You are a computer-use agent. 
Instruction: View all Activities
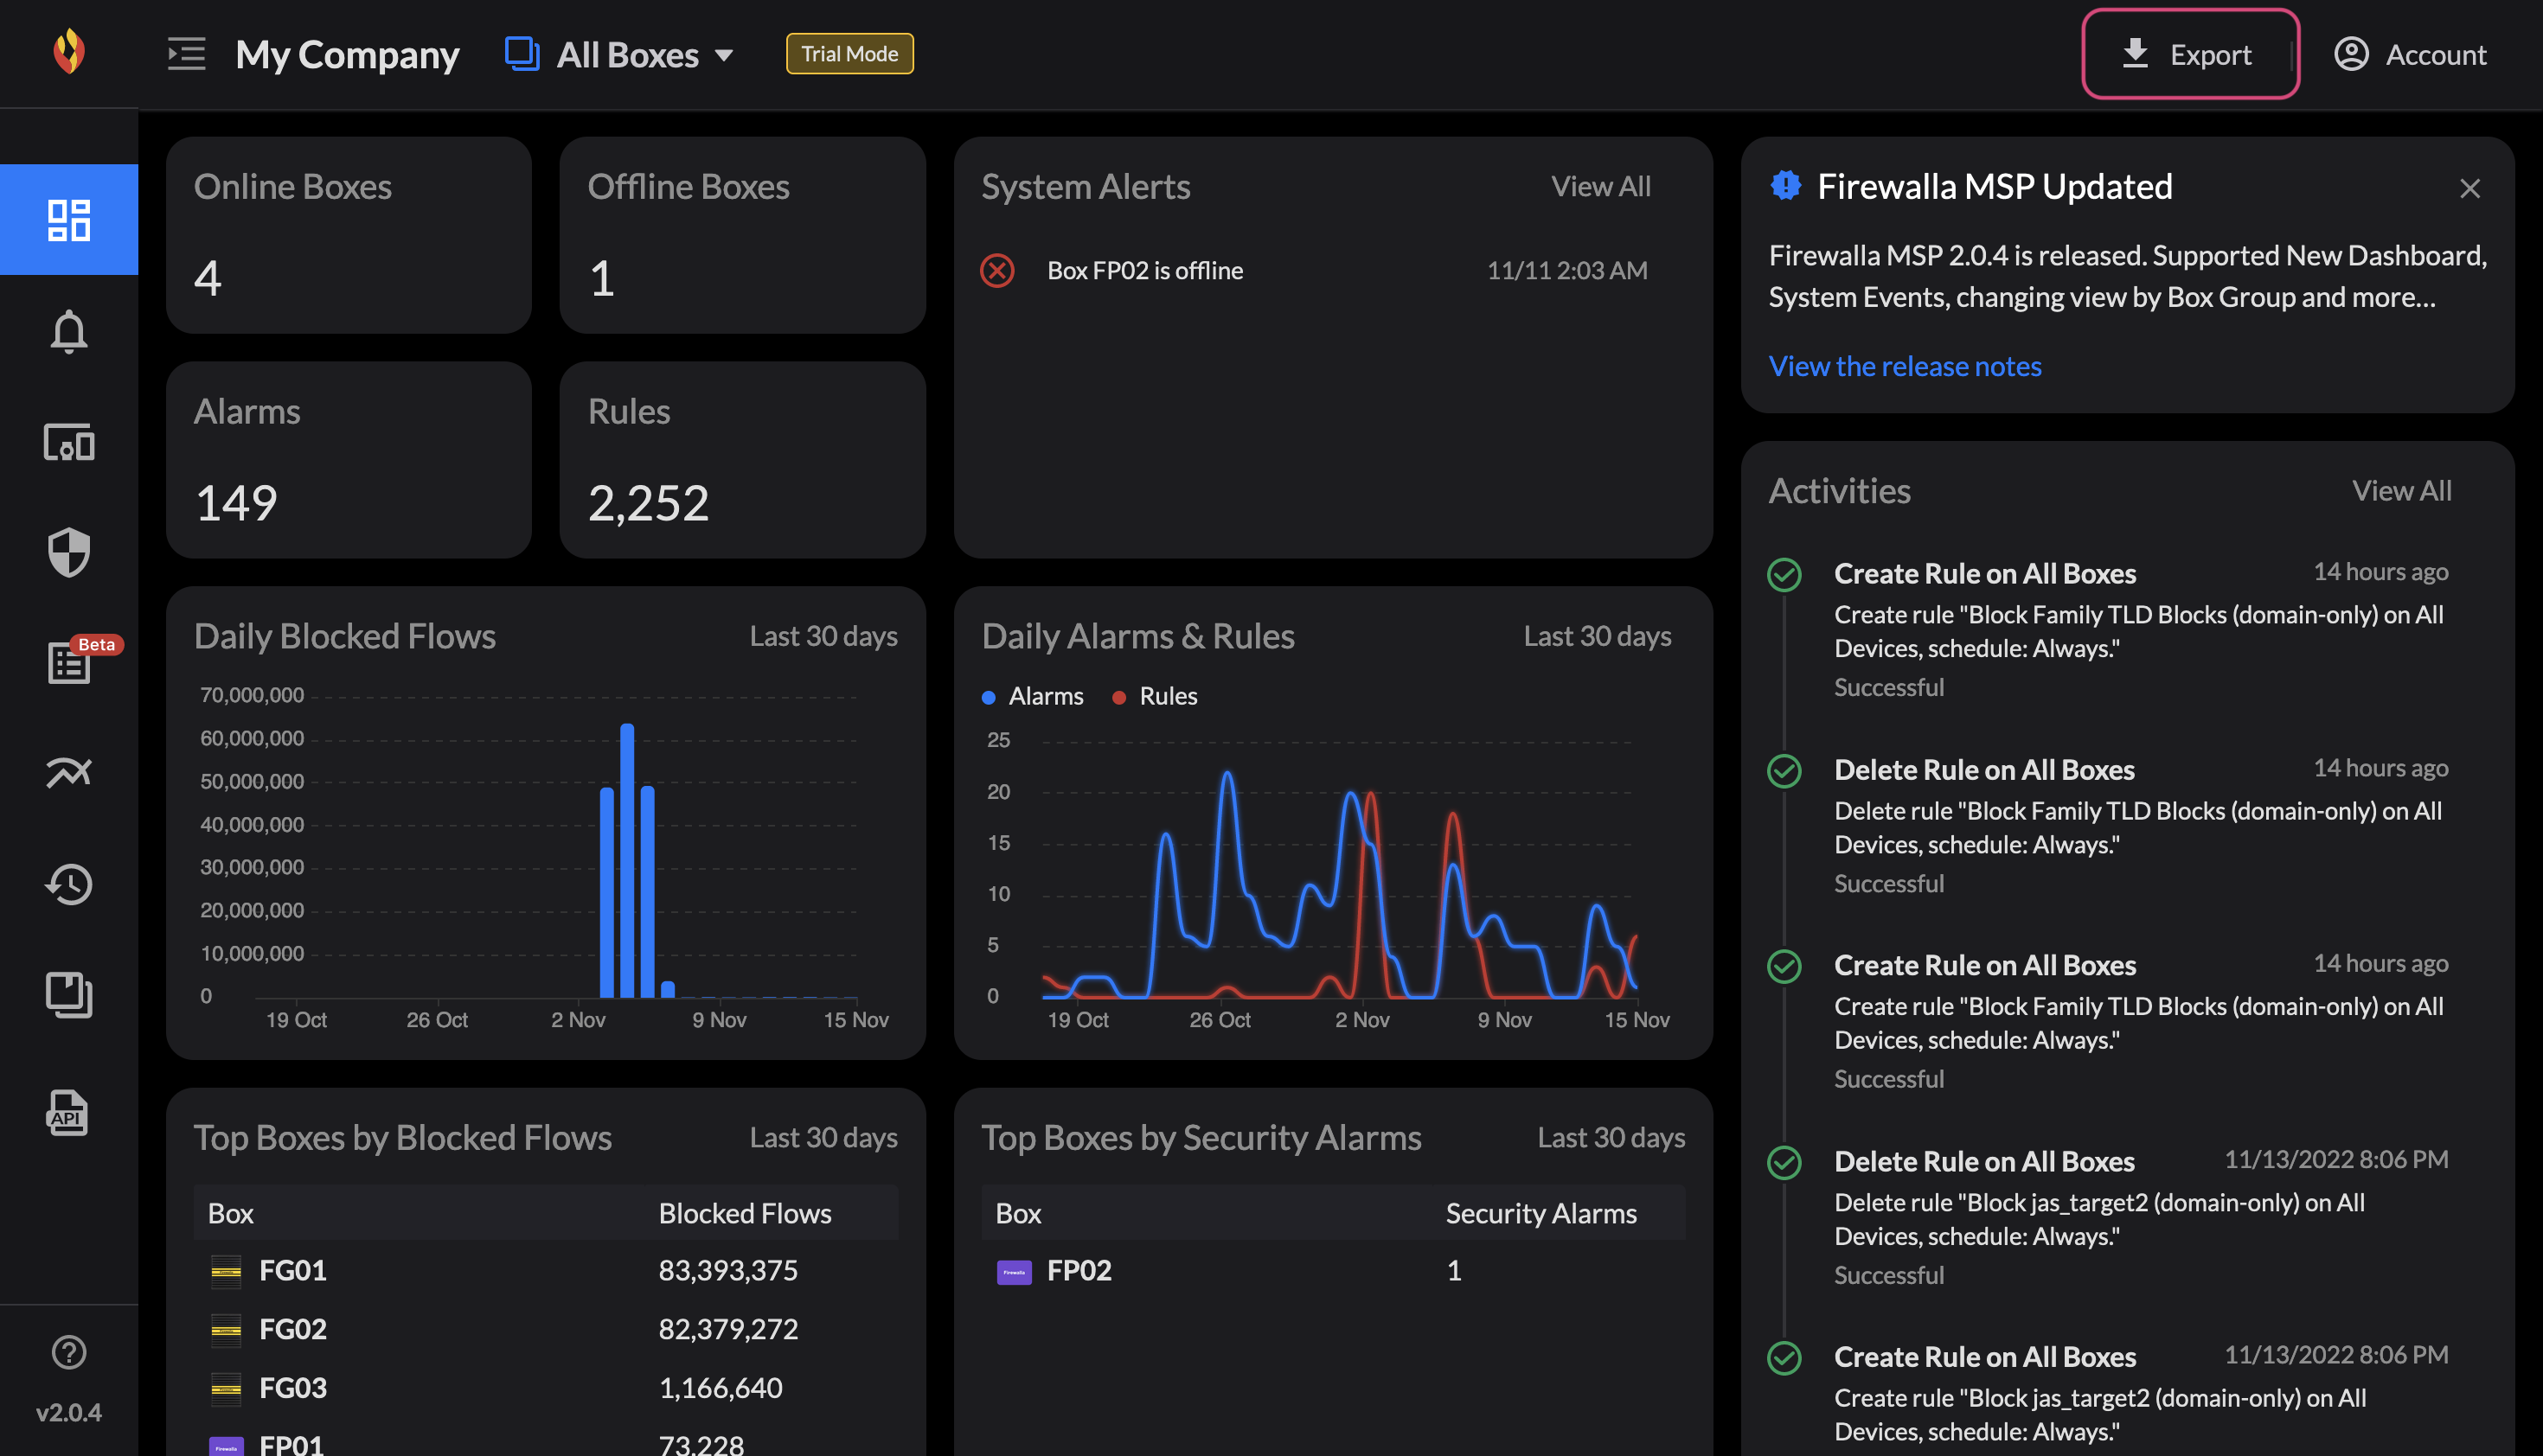(2401, 490)
